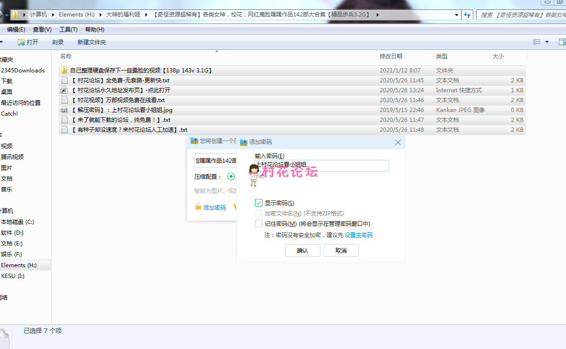
Task: Click the Internet shortcut icon for 村花论坛永久地址发布页
Action: [x=64, y=90]
